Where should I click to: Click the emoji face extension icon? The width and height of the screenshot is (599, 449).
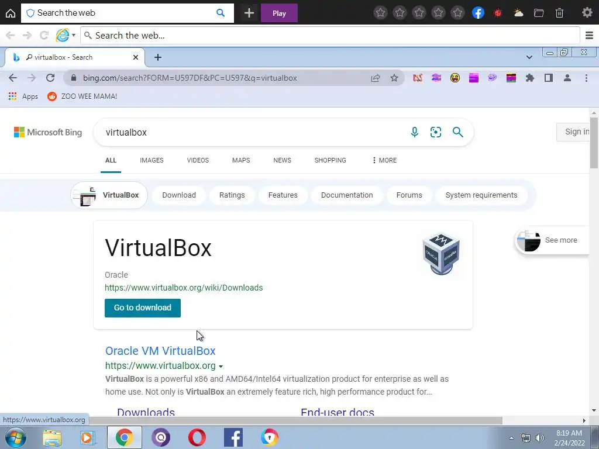click(455, 78)
